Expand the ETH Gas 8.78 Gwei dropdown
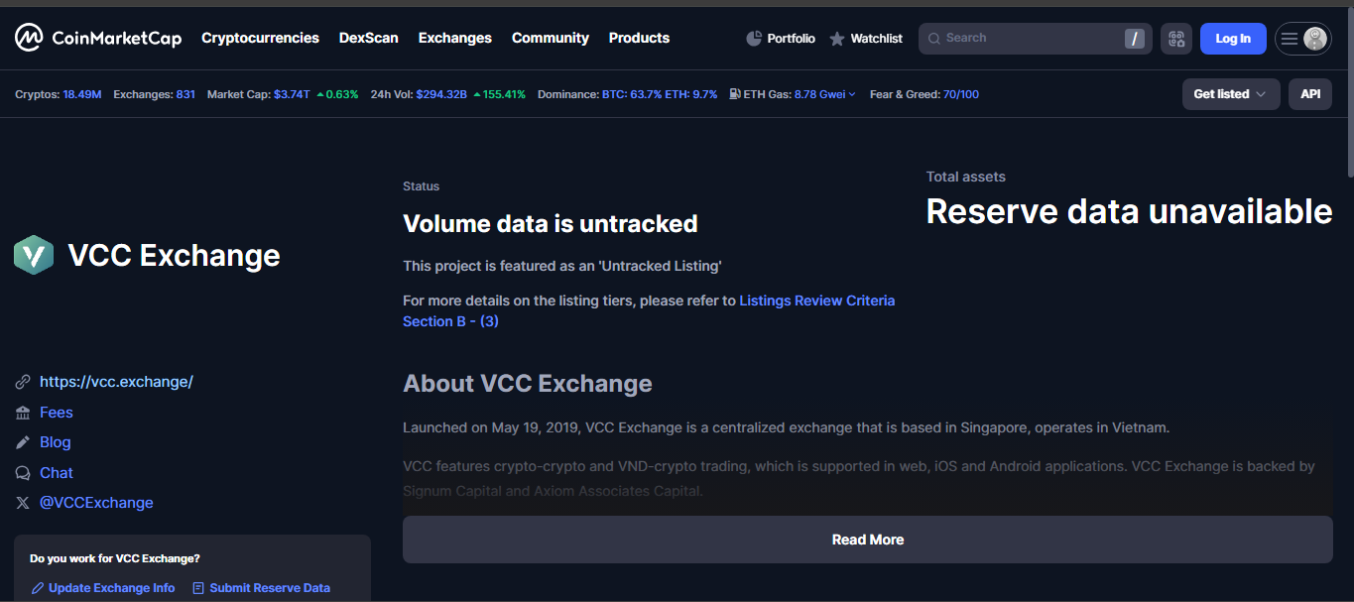Screen dimensions: 1354x602 pyautogui.click(x=824, y=94)
